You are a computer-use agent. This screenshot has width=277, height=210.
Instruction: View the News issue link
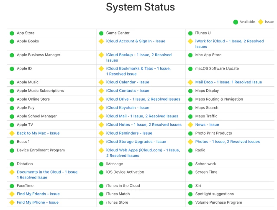pos(207,125)
